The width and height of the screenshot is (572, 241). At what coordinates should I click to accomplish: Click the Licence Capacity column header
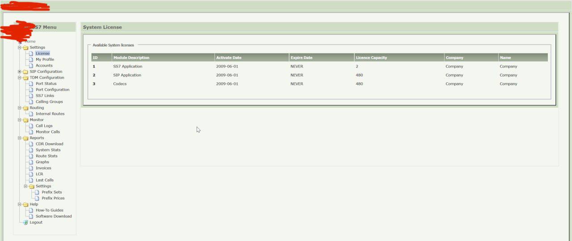pos(399,58)
